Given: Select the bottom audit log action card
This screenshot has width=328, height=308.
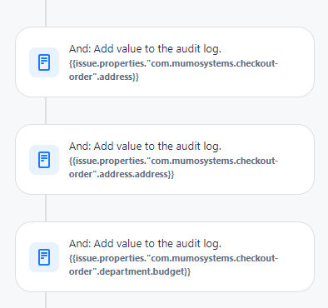Looking at the screenshot, I should [165, 257].
